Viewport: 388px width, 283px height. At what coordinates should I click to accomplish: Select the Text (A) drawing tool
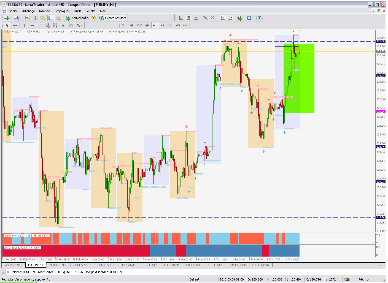(x=63, y=25)
